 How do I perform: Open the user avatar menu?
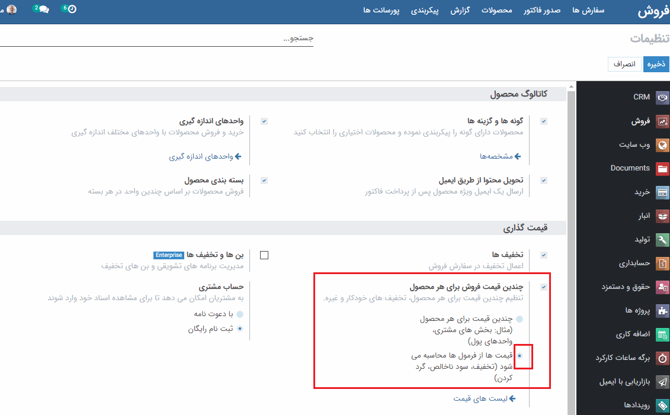click(11, 9)
